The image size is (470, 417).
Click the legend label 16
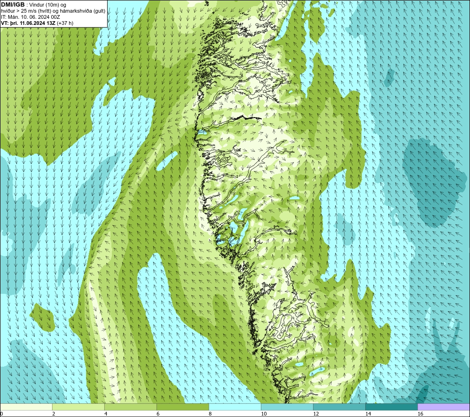(420, 414)
